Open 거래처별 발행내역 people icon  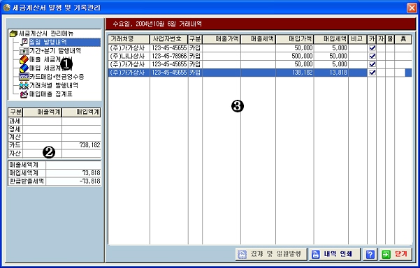click(x=24, y=86)
